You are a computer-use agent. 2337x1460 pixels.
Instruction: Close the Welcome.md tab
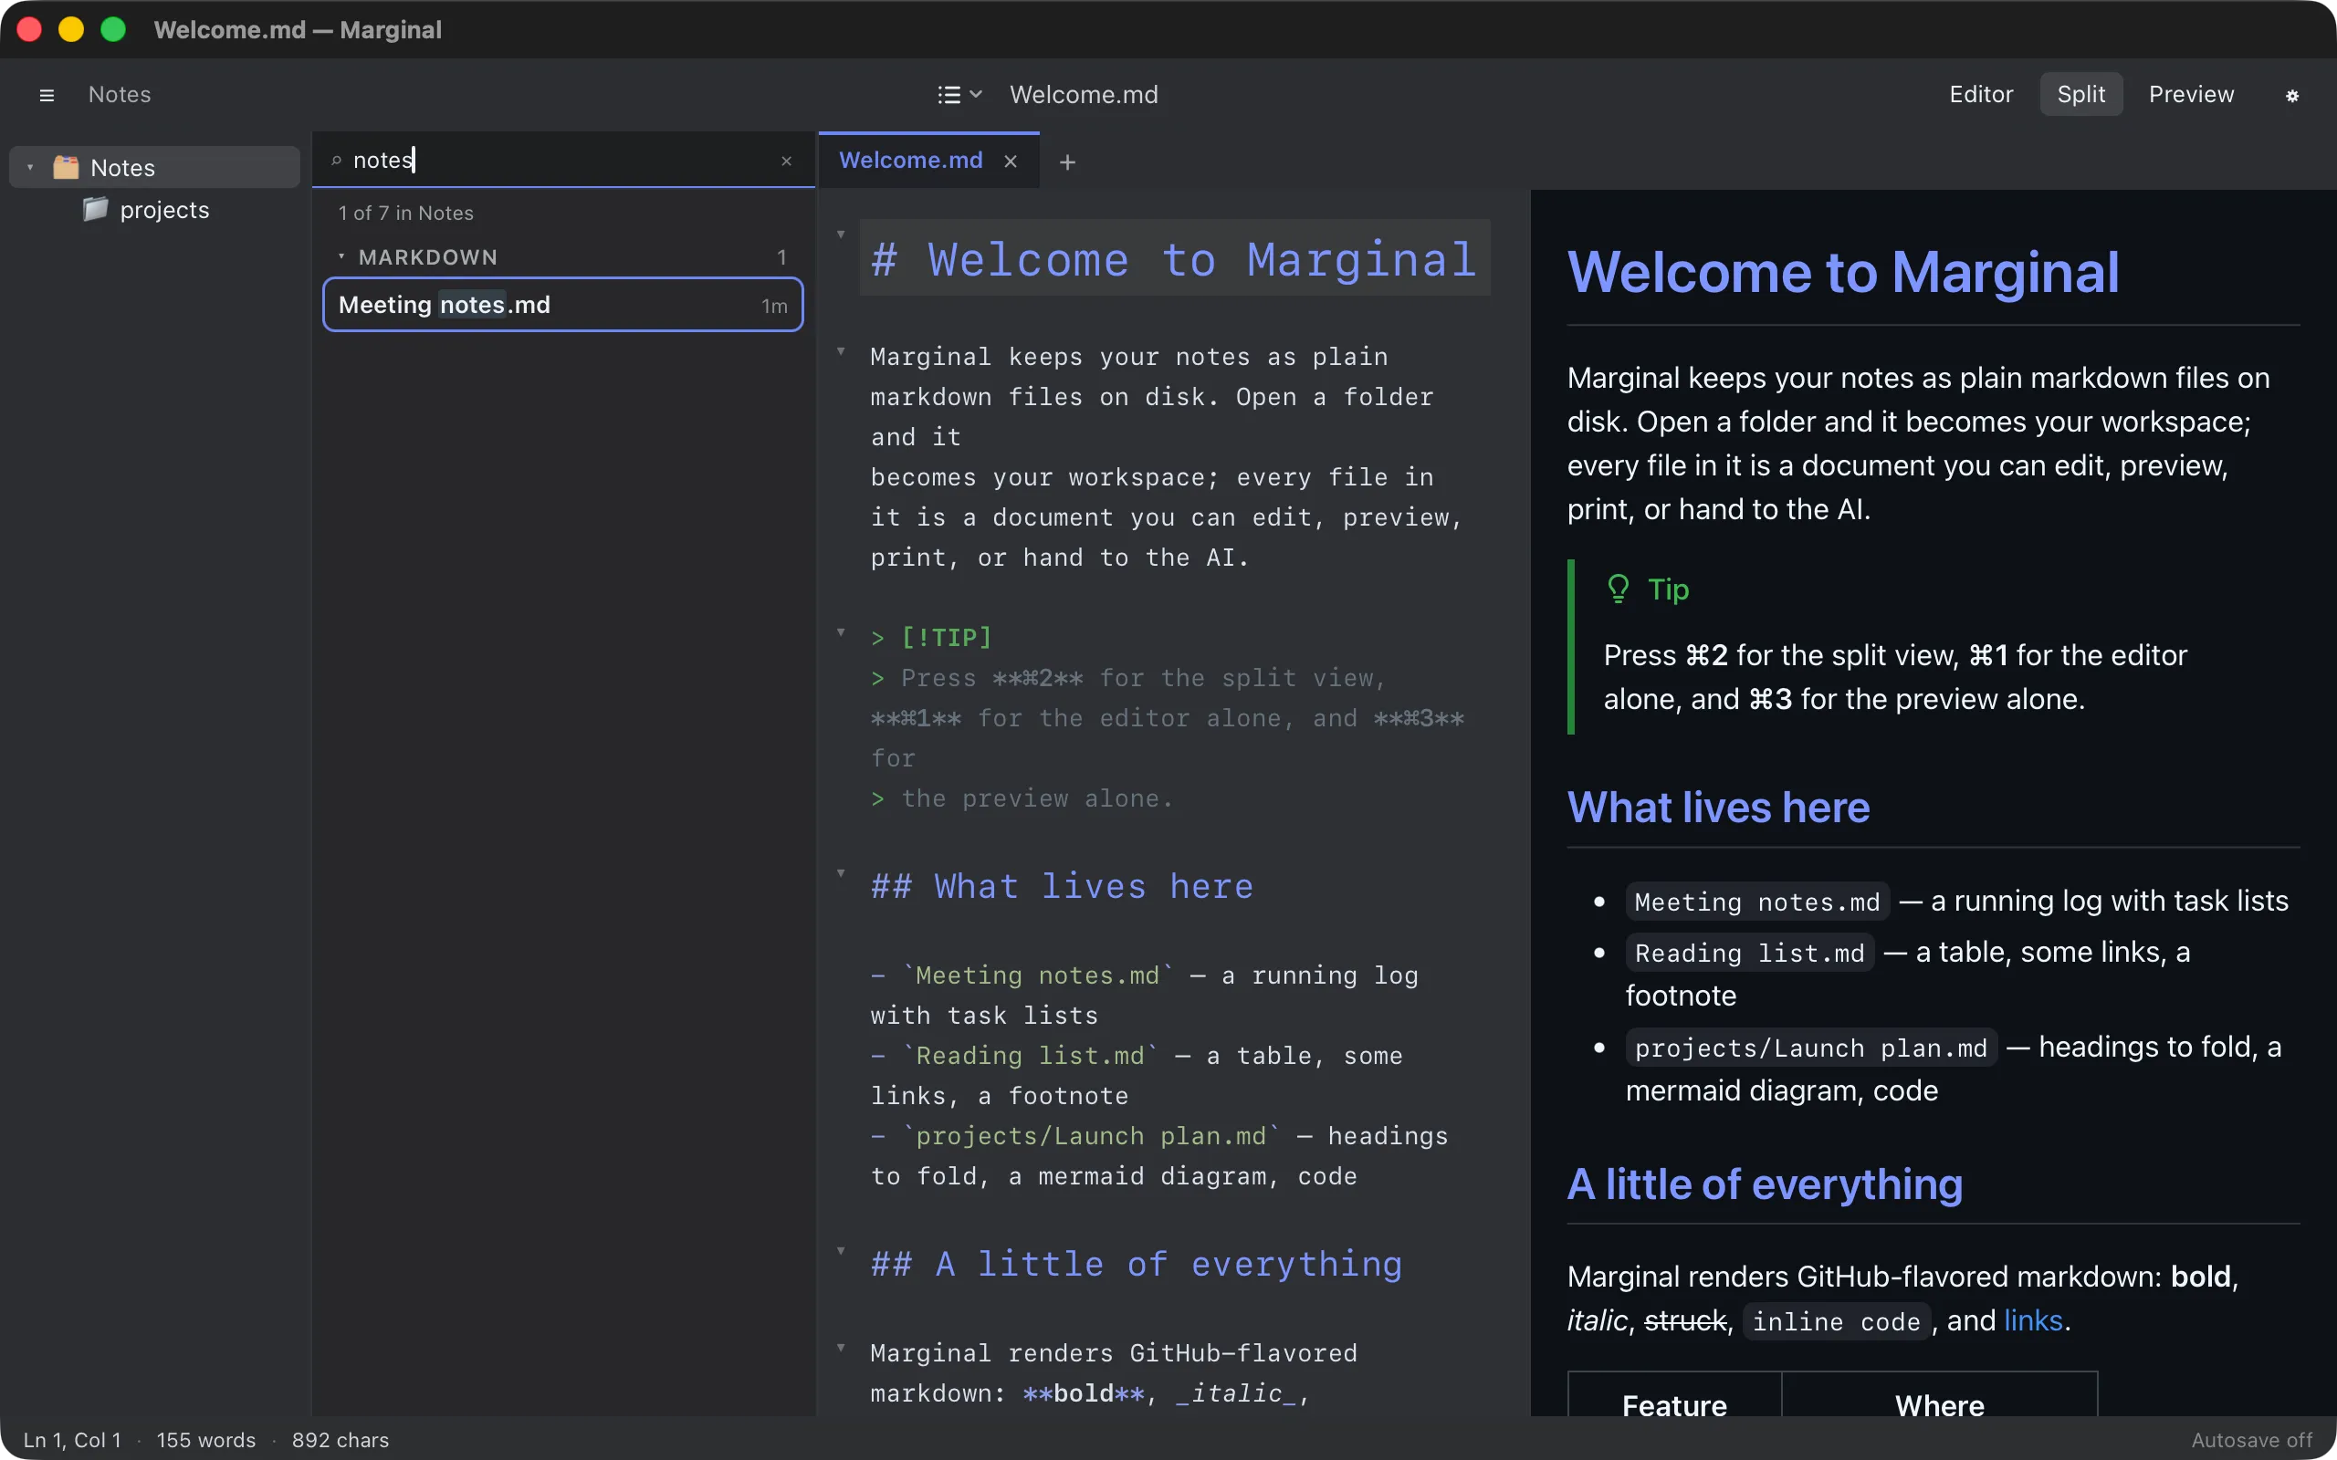[1011, 162]
